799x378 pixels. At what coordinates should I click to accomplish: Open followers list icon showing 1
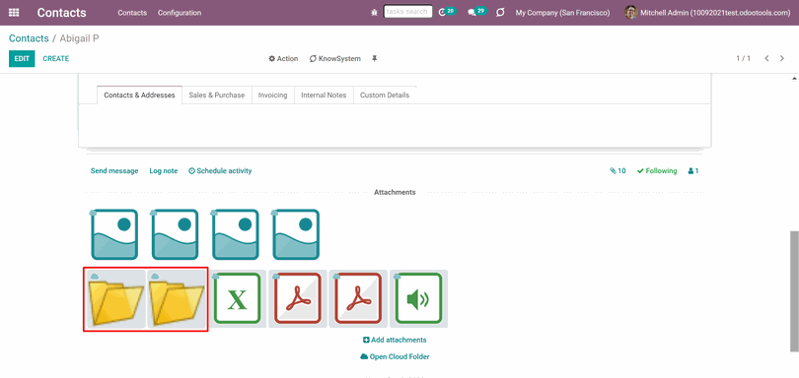pyautogui.click(x=693, y=171)
